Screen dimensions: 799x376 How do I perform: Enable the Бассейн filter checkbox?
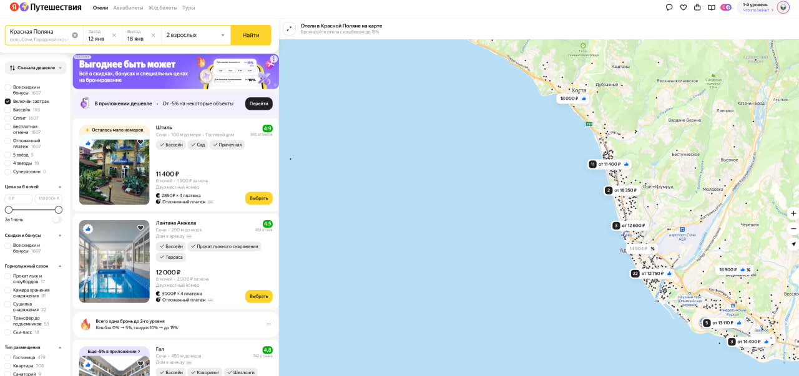click(x=7, y=110)
